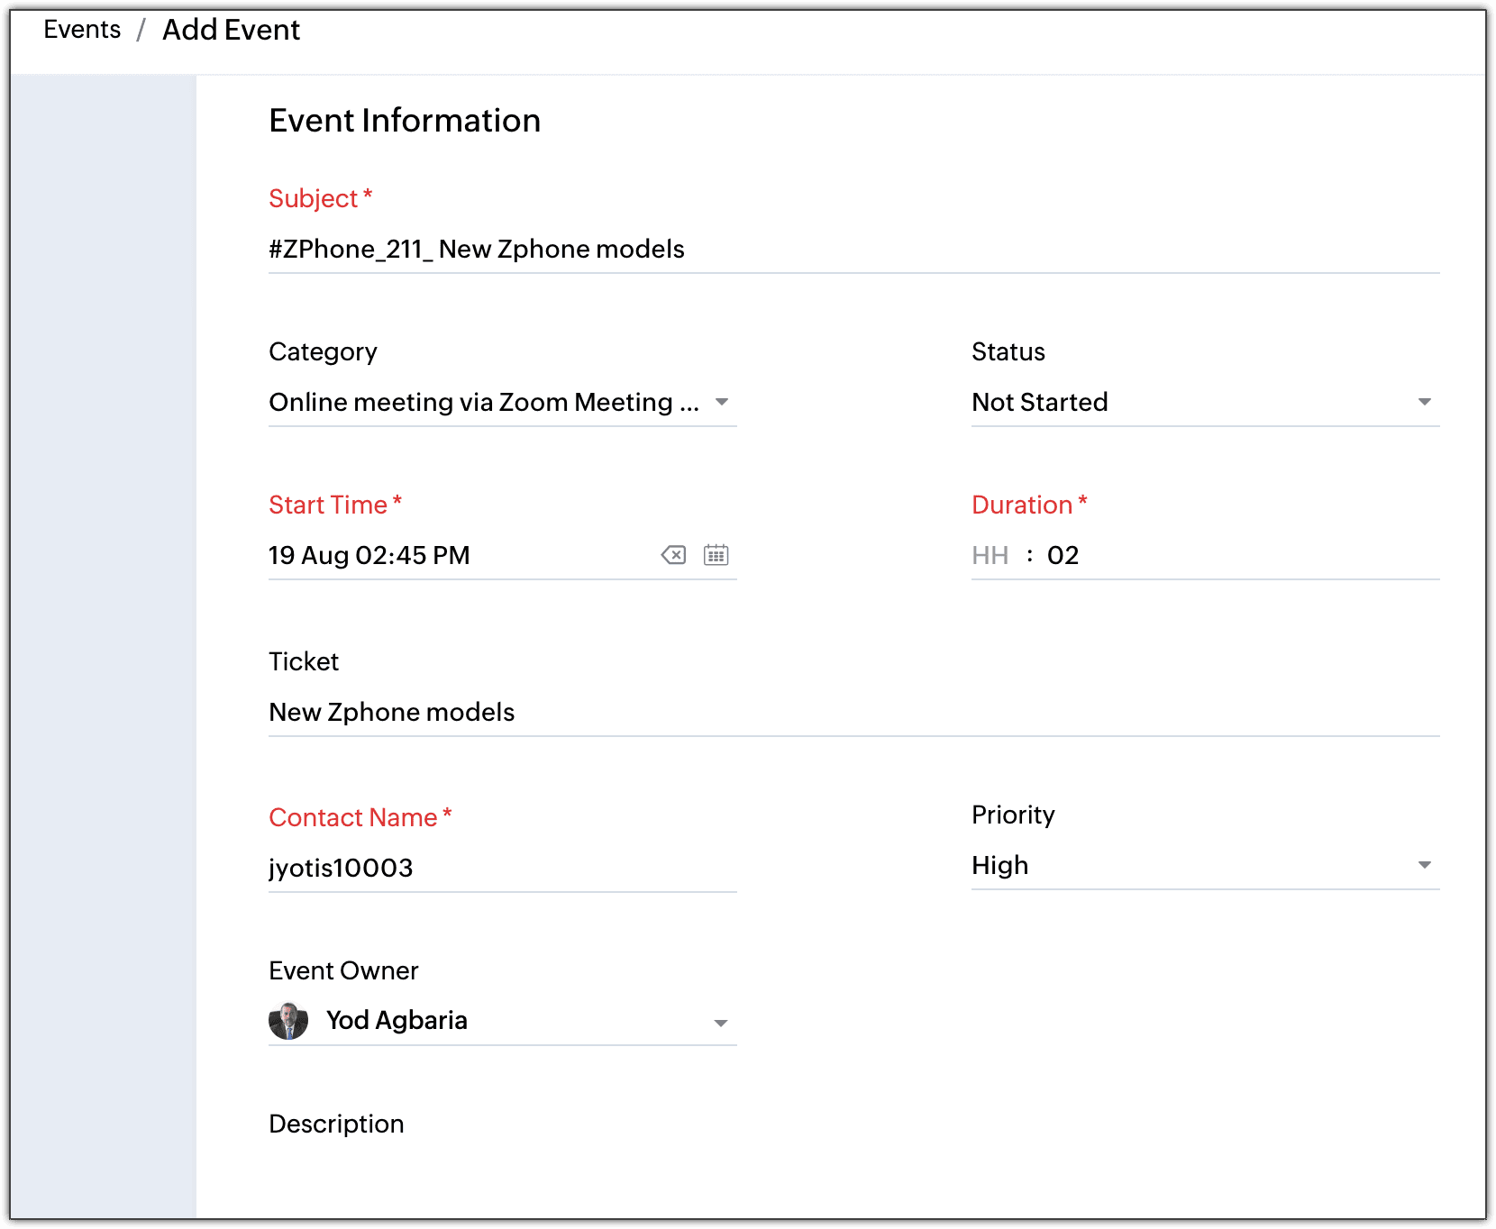Click the Add Event breadcrumb title
The image size is (1496, 1229).
(x=231, y=30)
